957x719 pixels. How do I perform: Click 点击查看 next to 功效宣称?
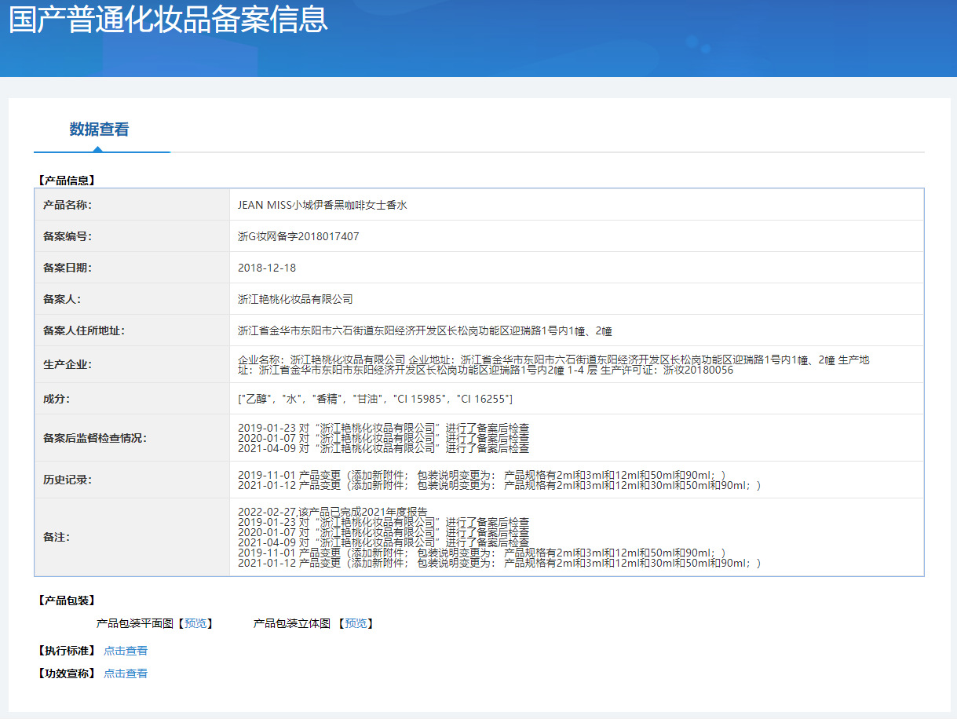[x=126, y=673]
